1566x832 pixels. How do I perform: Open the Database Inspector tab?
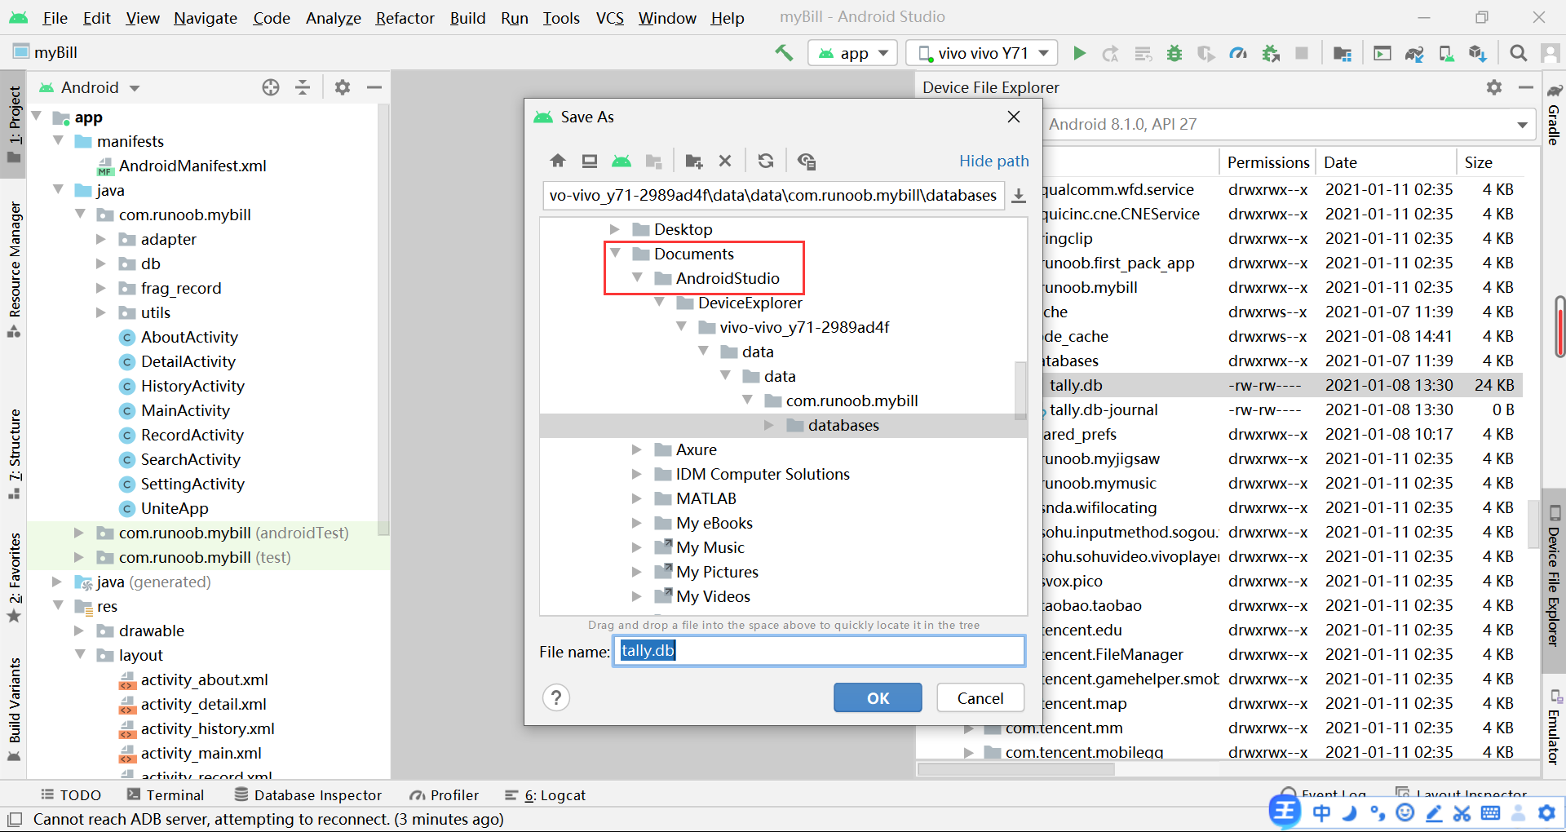[x=308, y=795]
